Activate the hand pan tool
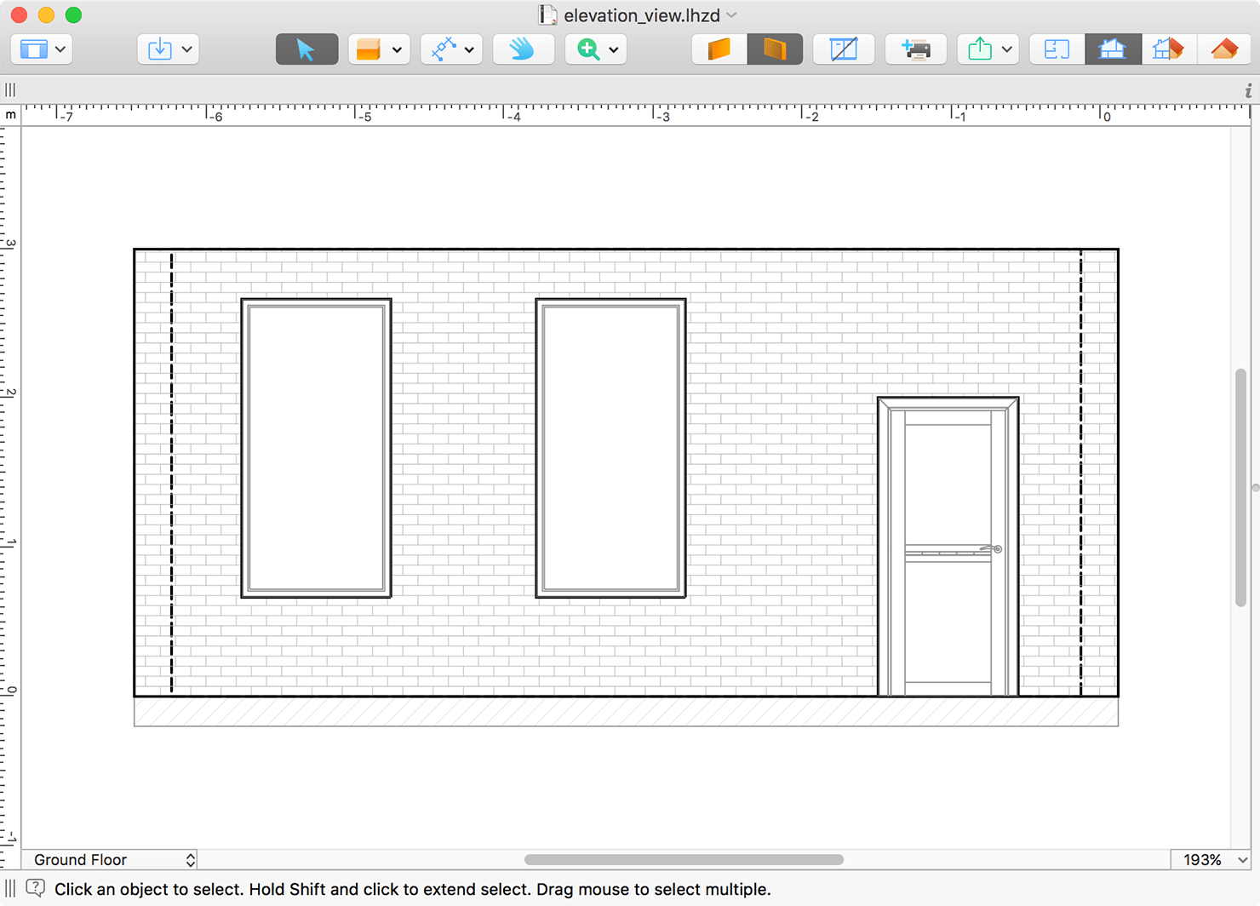This screenshot has width=1260, height=906. pyautogui.click(x=523, y=49)
